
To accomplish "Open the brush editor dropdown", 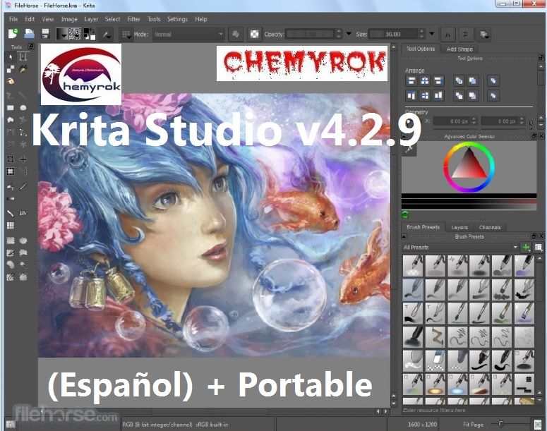I will (x=106, y=34).
